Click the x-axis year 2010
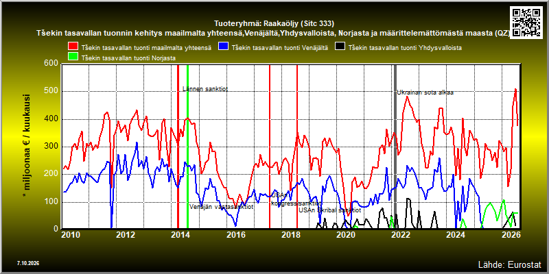 tap(70, 235)
